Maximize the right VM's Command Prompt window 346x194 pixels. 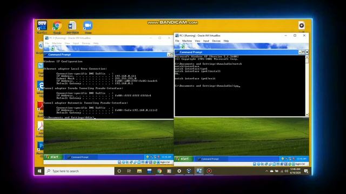point(303,52)
